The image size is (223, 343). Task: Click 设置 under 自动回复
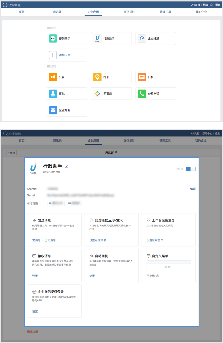coord(92,276)
